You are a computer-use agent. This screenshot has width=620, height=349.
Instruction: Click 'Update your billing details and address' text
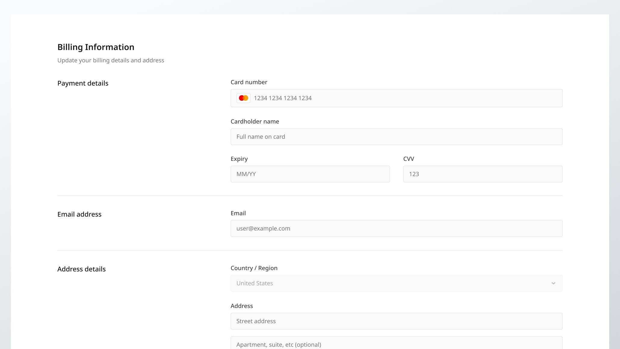111,60
